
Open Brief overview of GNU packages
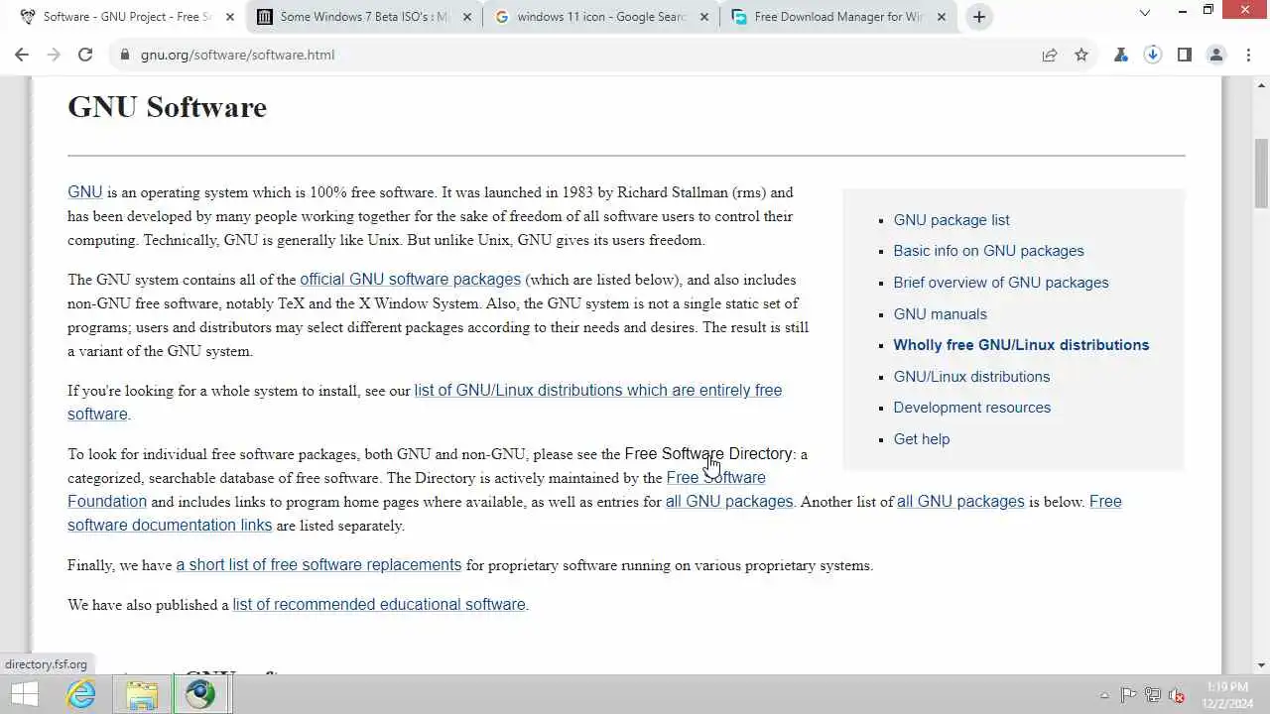[1001, 283]
